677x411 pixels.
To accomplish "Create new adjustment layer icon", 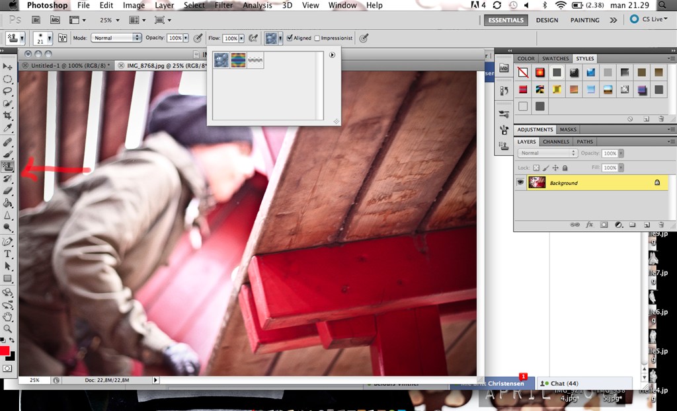I will (618, 225).
